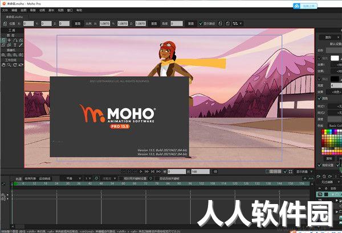Open the stroke effect dropdown
This screenshot has width=342, height=233.
[x=335, y=92]
